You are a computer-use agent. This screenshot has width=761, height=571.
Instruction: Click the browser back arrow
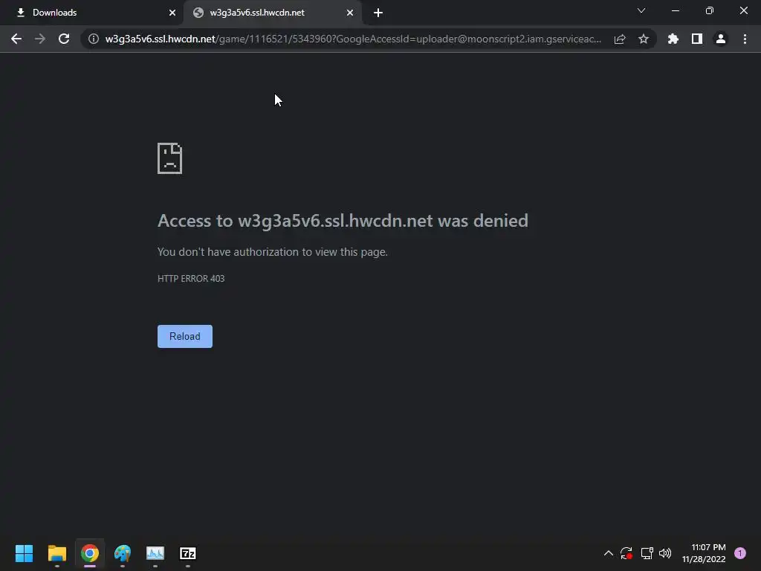click(x=16, y=39)
